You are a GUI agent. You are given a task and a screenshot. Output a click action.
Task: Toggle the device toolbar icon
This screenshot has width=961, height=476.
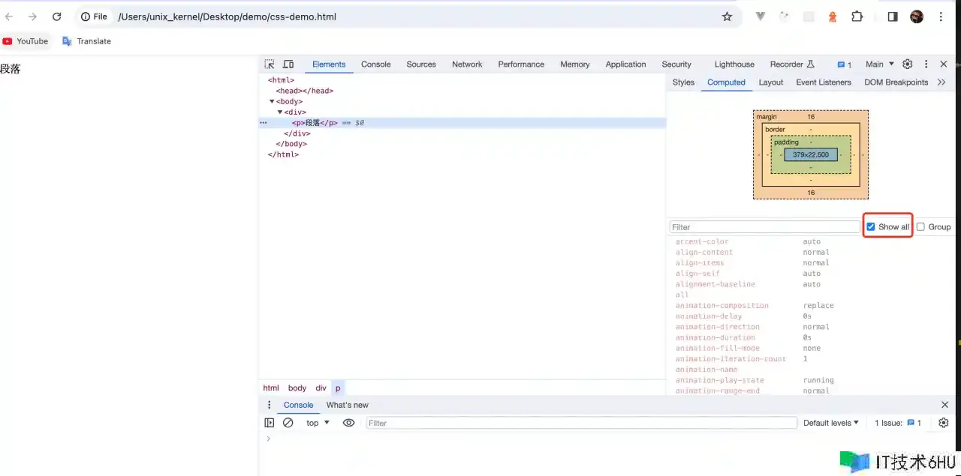[288, 64]
